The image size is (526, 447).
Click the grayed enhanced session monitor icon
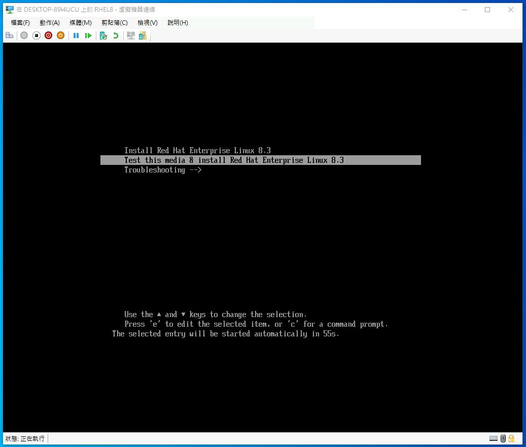coord(131,35)
